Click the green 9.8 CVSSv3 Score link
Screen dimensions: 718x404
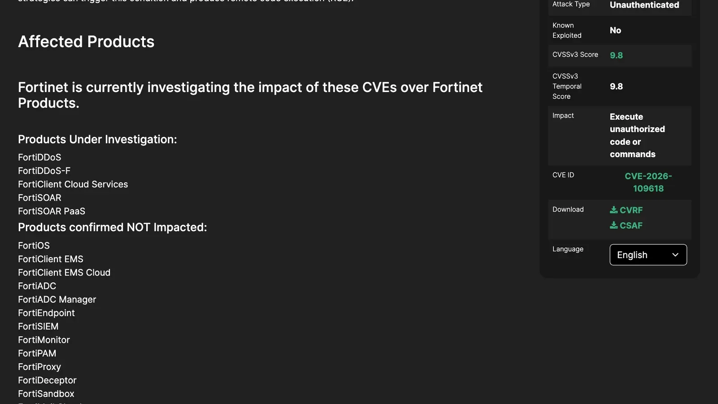click(x=616, y=55)
